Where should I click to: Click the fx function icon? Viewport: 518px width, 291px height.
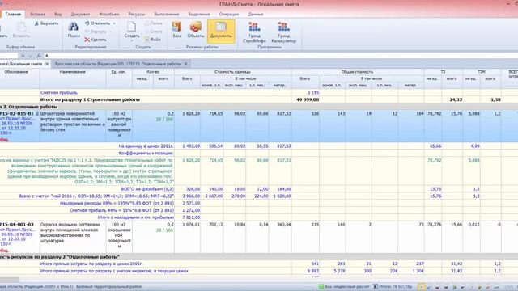[x=39, y=56]
